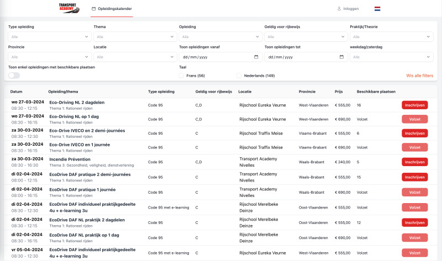Toggle only trainings with available places
This screenshot has width=442, height=261.
(x=14, y=75)
